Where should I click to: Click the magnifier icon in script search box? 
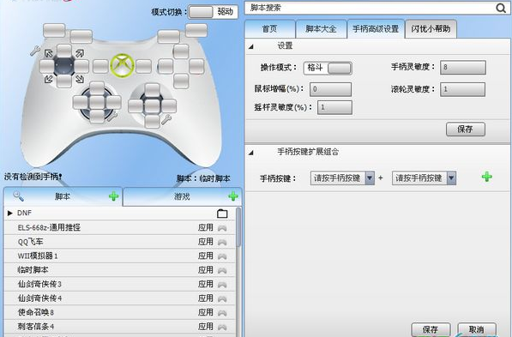[501, 9]
